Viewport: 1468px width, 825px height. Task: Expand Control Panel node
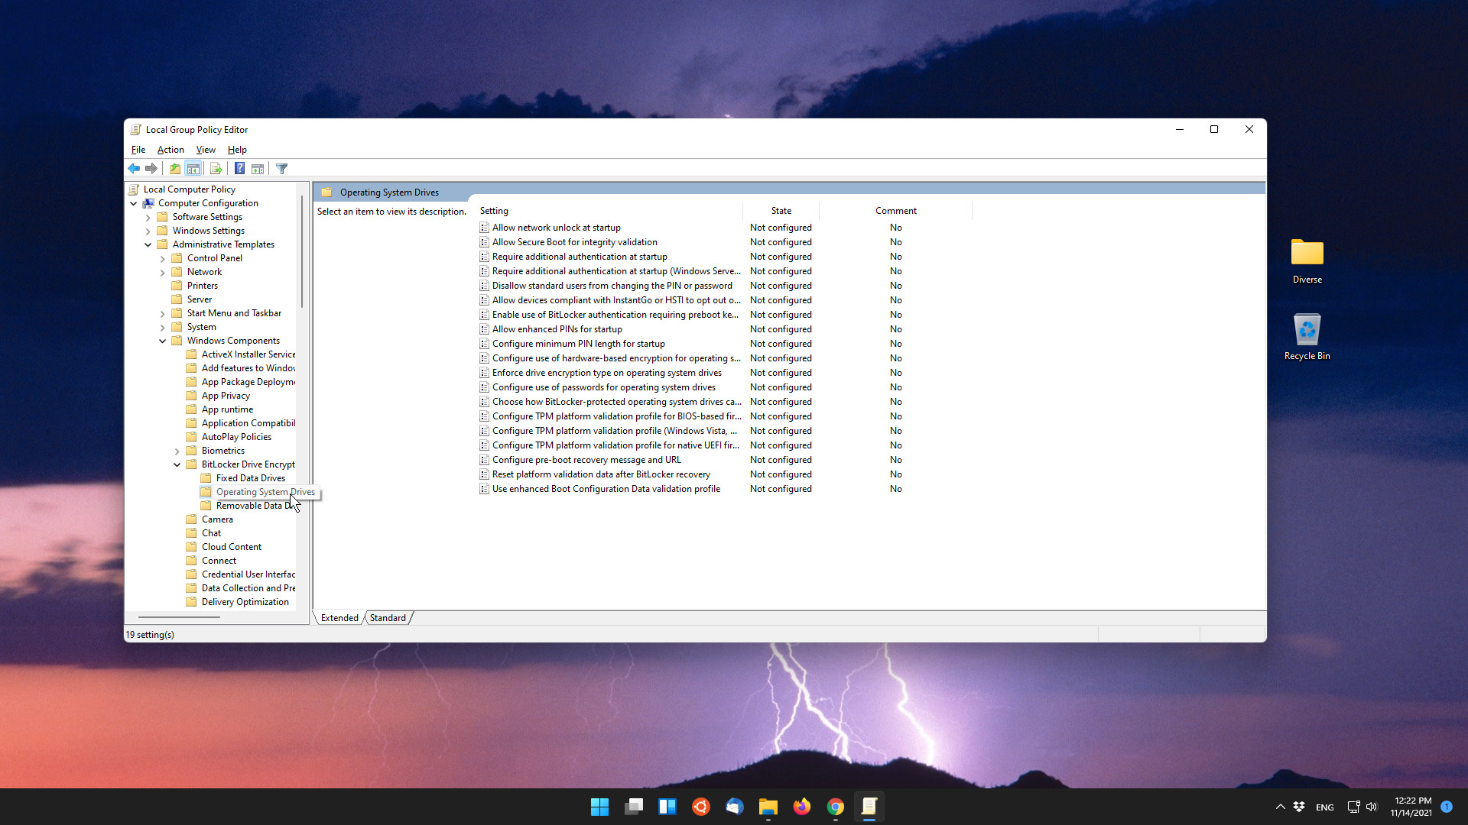[x=163, y=258]
